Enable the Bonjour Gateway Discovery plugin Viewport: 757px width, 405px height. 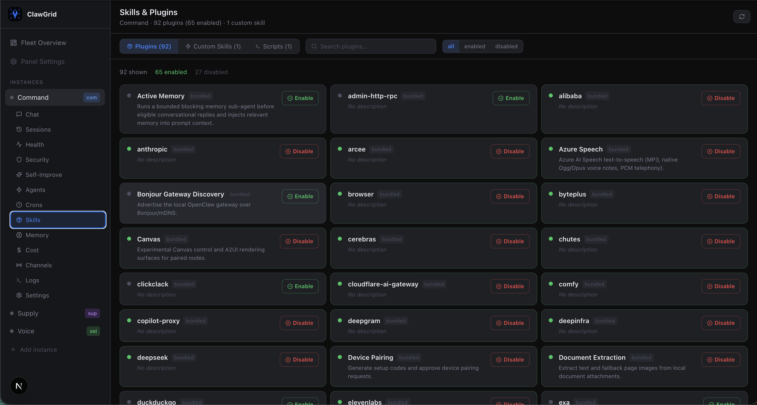(x=300, y=196)
